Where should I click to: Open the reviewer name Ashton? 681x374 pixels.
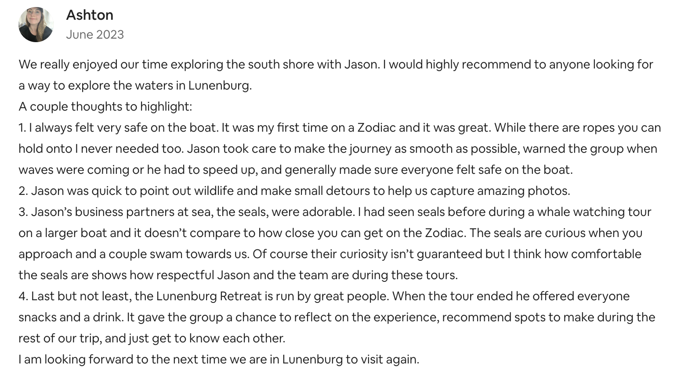(90, 15)
